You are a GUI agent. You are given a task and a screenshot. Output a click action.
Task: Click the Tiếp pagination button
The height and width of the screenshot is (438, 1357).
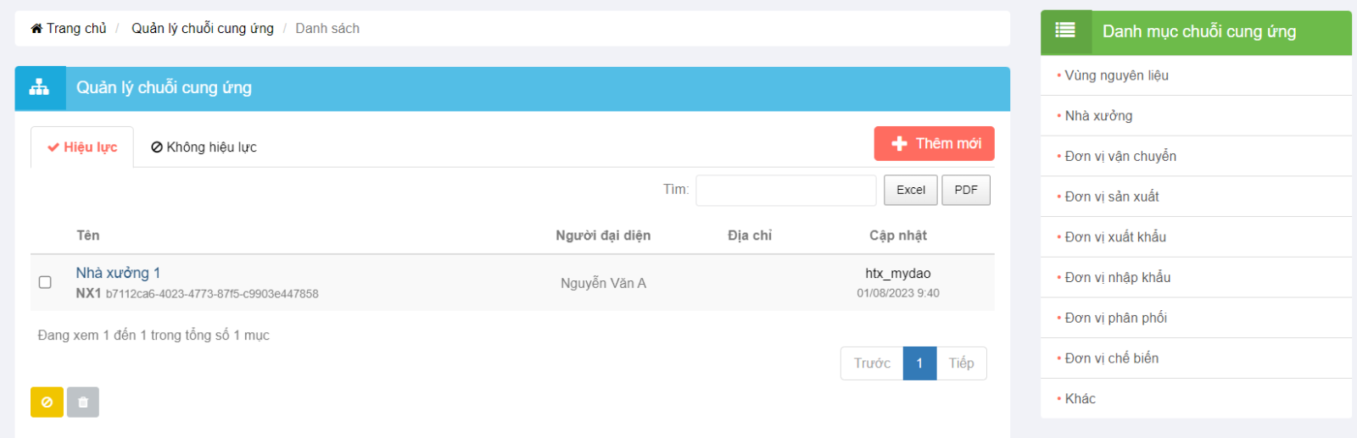962,363
